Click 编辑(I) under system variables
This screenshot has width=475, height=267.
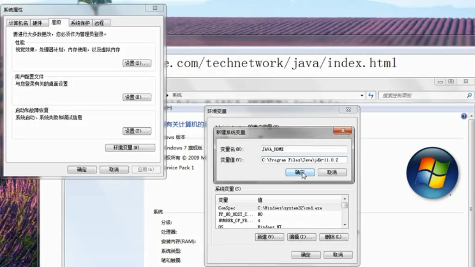point(302,237)
